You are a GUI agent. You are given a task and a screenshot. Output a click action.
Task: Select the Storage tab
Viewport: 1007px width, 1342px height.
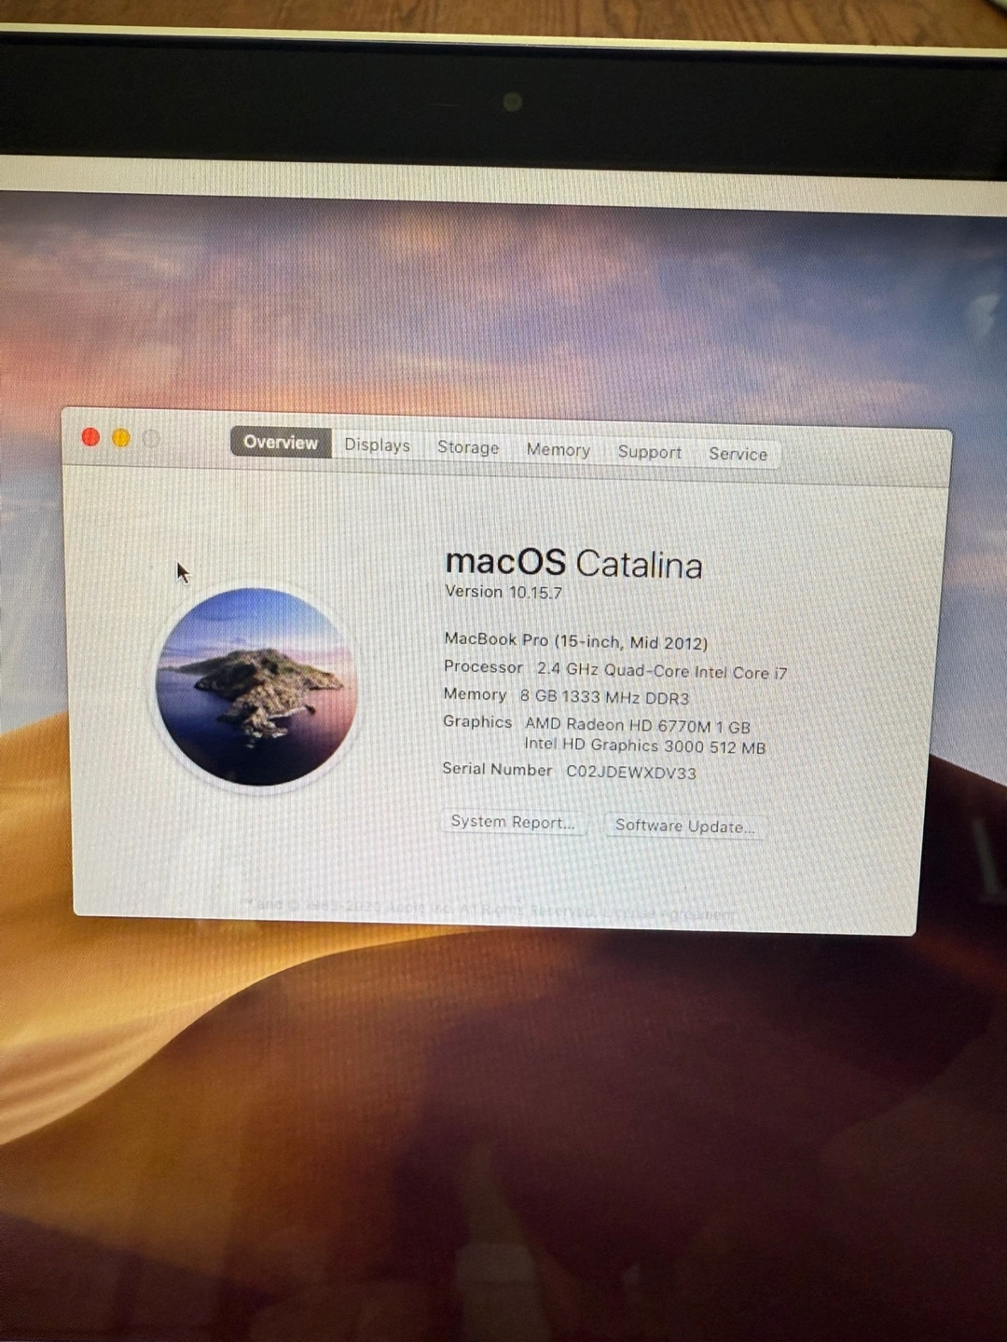[468, 447]
